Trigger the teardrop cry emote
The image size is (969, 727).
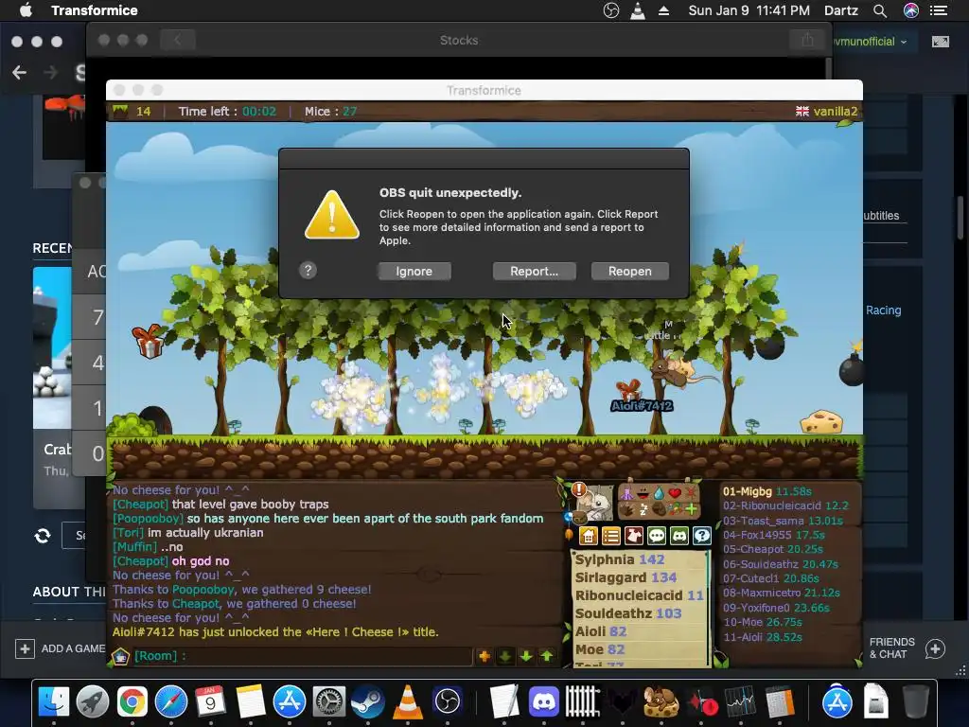coord(659,493)
